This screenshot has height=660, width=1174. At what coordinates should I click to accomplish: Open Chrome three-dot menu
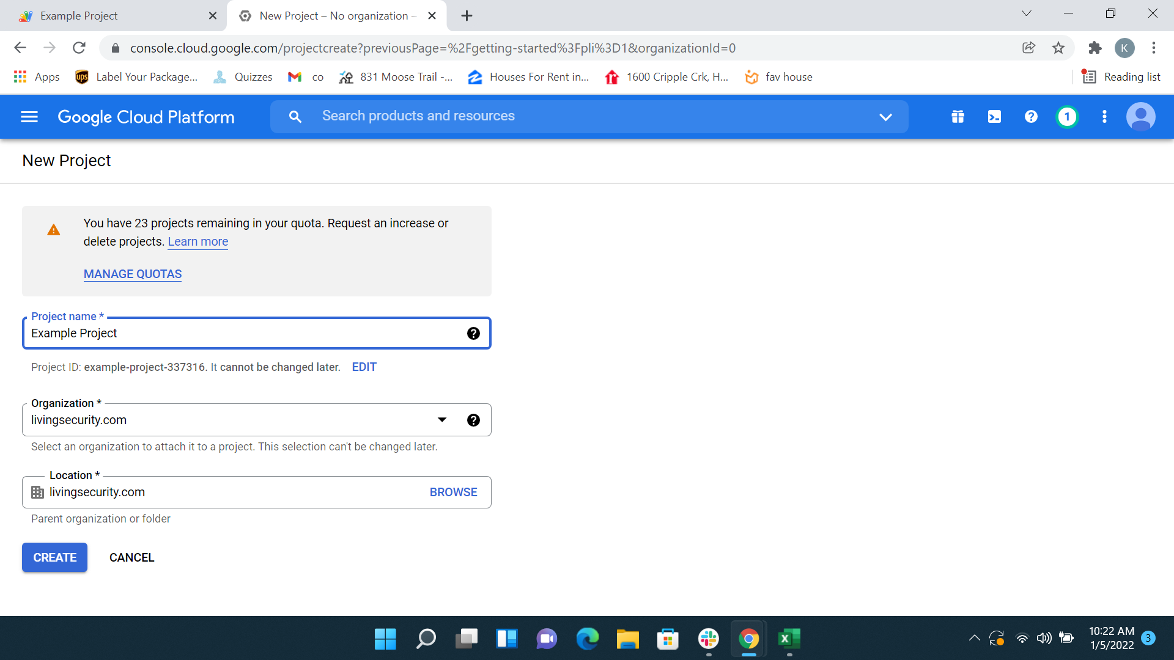pos(1154,48)
